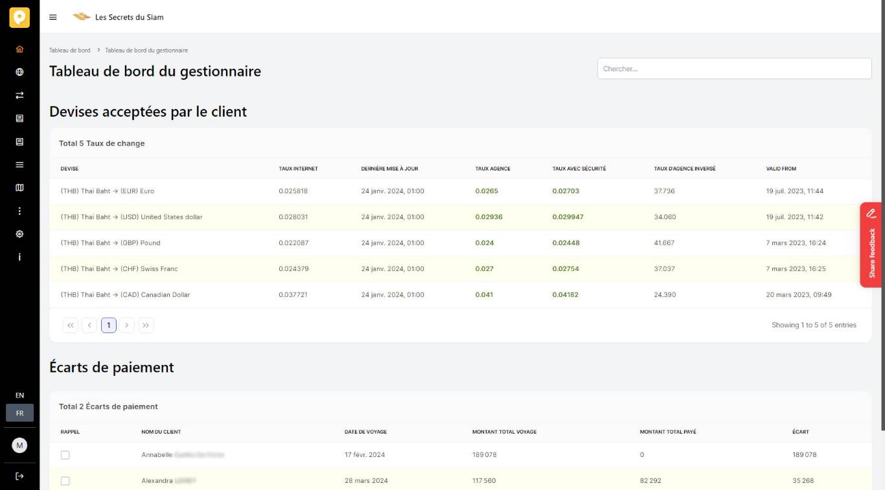This screenshot has width=885, height=490.
Task: Click the page vertical scrollbar
Action: pyautogui.click(x=882, y=214)
